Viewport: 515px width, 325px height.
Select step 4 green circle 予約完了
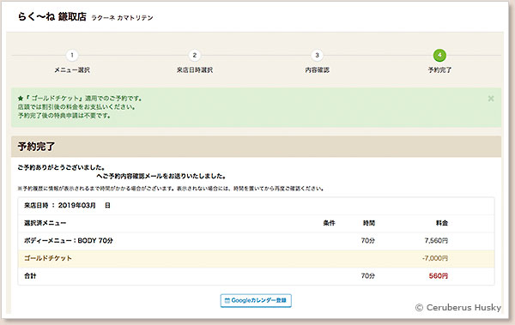(439, 55)
